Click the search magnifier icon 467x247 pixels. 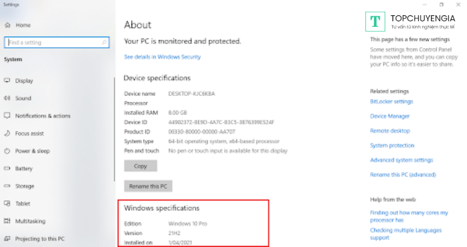104,43
